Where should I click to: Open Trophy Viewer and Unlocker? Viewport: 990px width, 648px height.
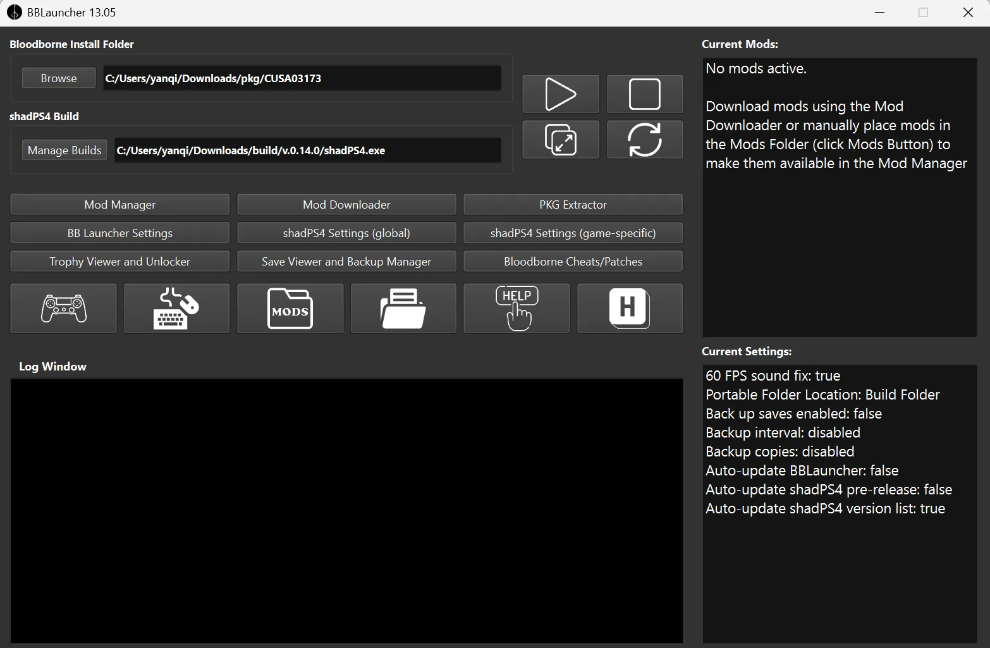coord(120,262)
